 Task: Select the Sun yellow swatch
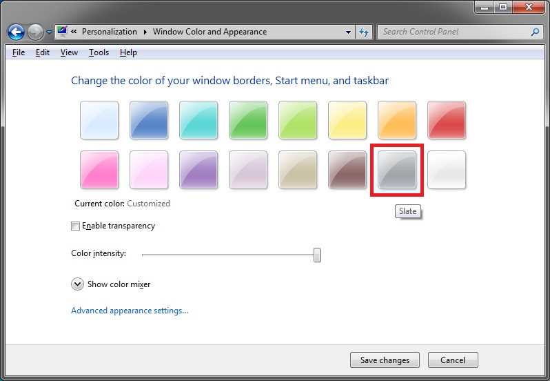(347, 120)
